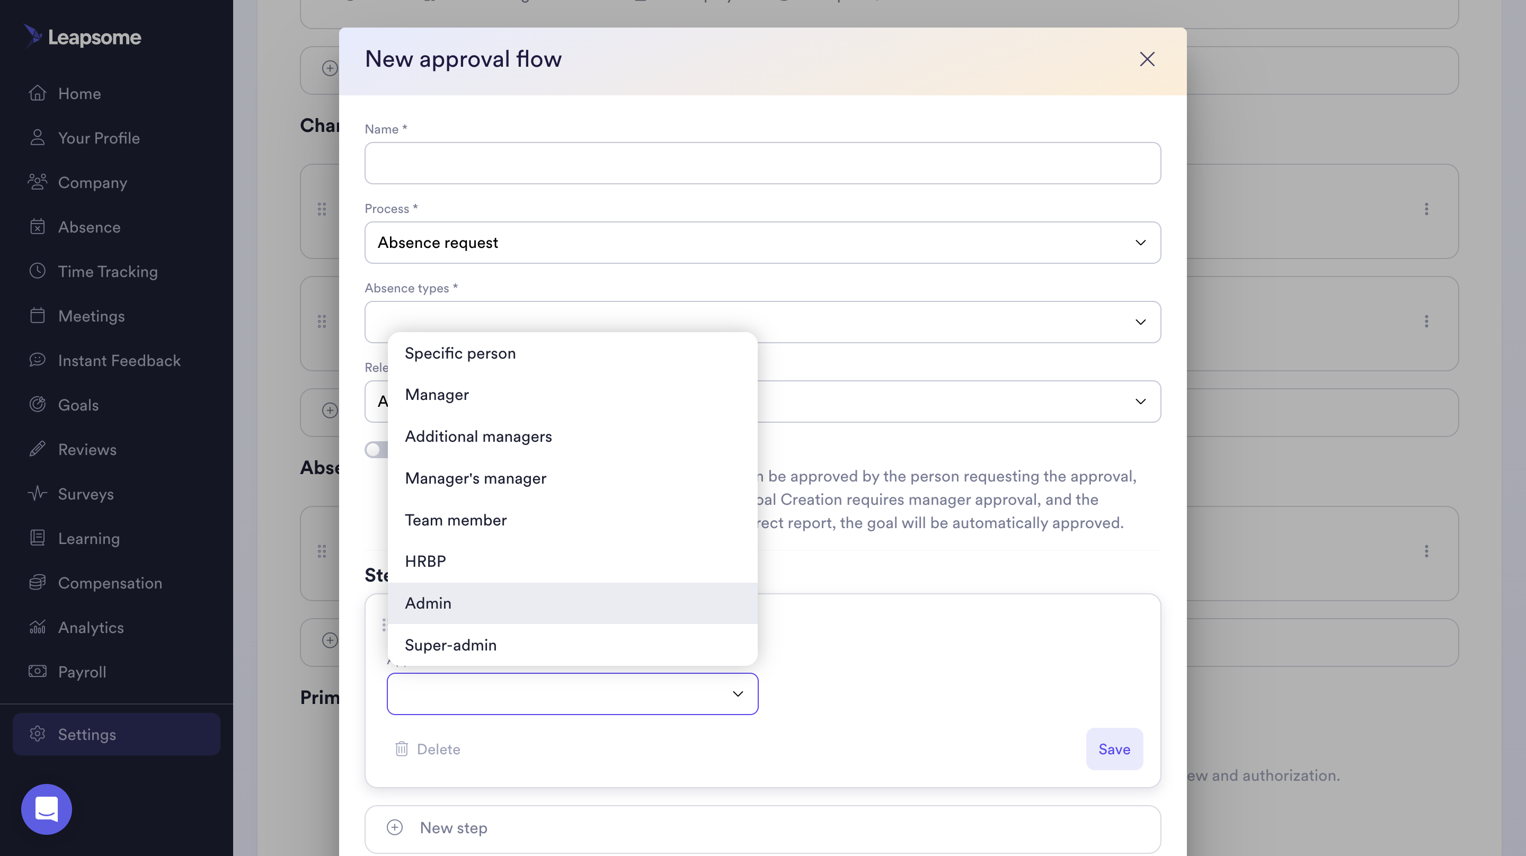This screenshot has height=856, width=1526.
Task: Open Time Tracking in sidebar
Action: (x=108, y=271)
